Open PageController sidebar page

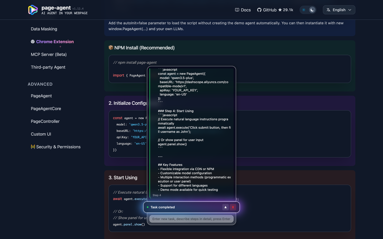coord(45,121)
